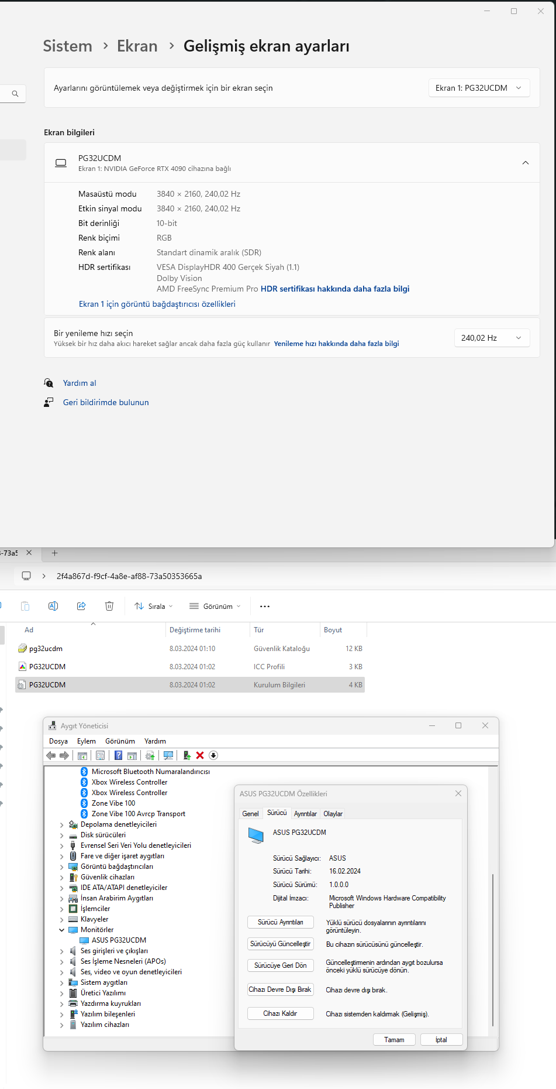Open the 240,02 Hz refresh rate dropdown
This screenshot has width=556, height=1089.
[x=492, y=338]
